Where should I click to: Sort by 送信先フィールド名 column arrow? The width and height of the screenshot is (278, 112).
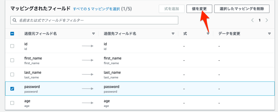pyautogui.click(x=173, y=34)
